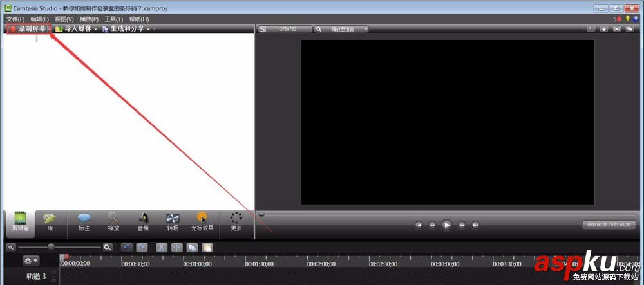Play the video preview
Image resolution: width=644 pixels, height=285 pixels.
click(x=446, y=225)
